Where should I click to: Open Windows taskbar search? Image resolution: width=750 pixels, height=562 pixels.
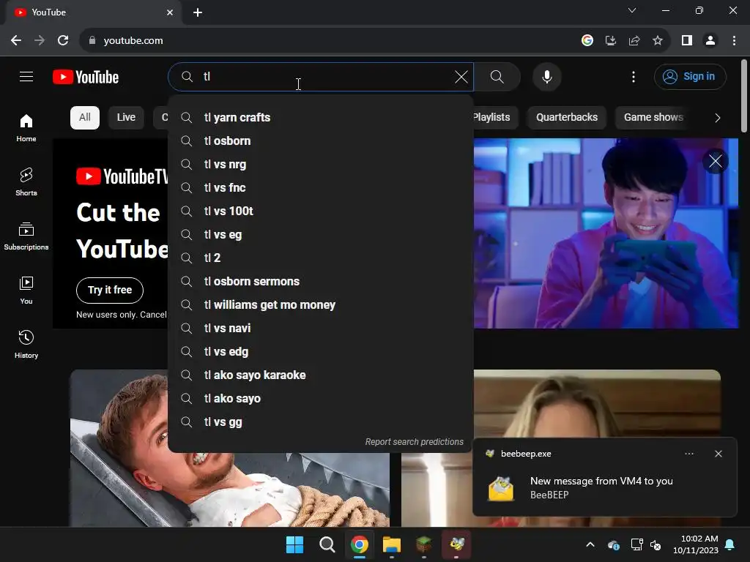click(327, 544)
